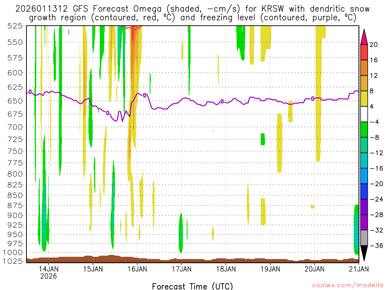Click the 750 pressure level label
Viewport: 387px width, 290px height.
click(x=15, y=151)
